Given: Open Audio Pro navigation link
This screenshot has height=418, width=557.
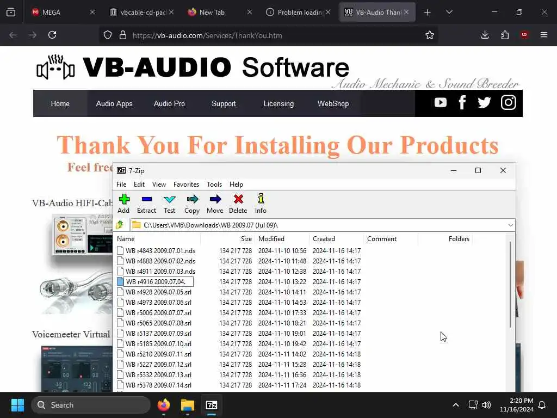Looking at the screenshot, I should [169, 103].
